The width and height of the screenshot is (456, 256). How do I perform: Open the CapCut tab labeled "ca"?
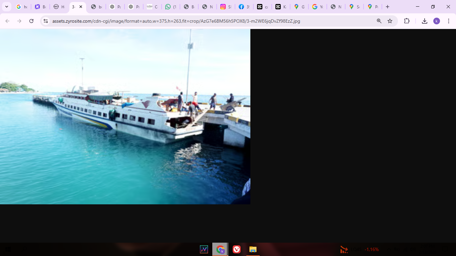click(x=263, y=7)
